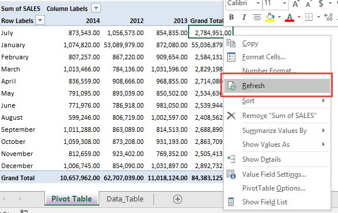Add a new sheet with plus icon

click(178, 199)
